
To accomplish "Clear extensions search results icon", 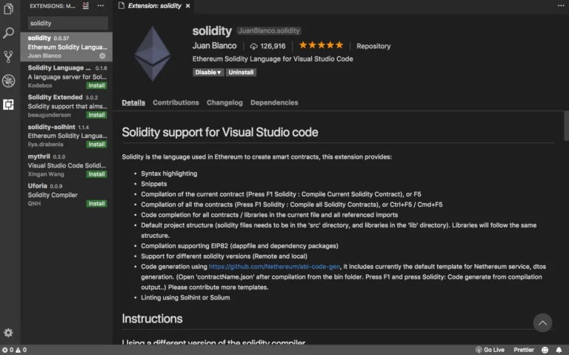I will (86, 6).
